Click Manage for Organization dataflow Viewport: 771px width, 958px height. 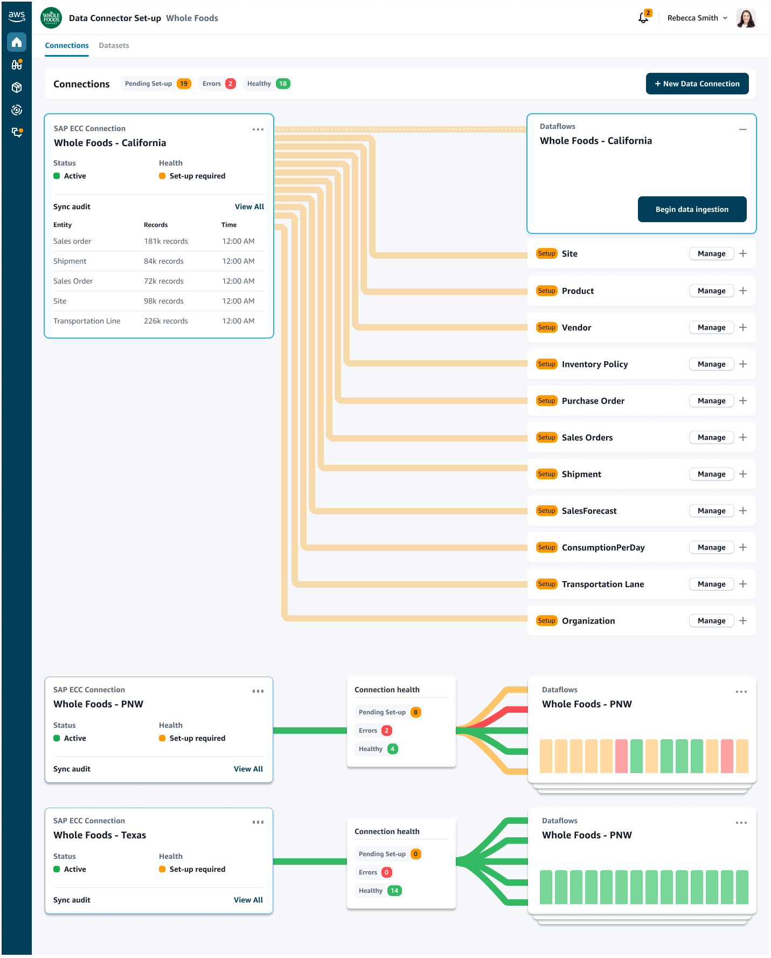(712, 621)
